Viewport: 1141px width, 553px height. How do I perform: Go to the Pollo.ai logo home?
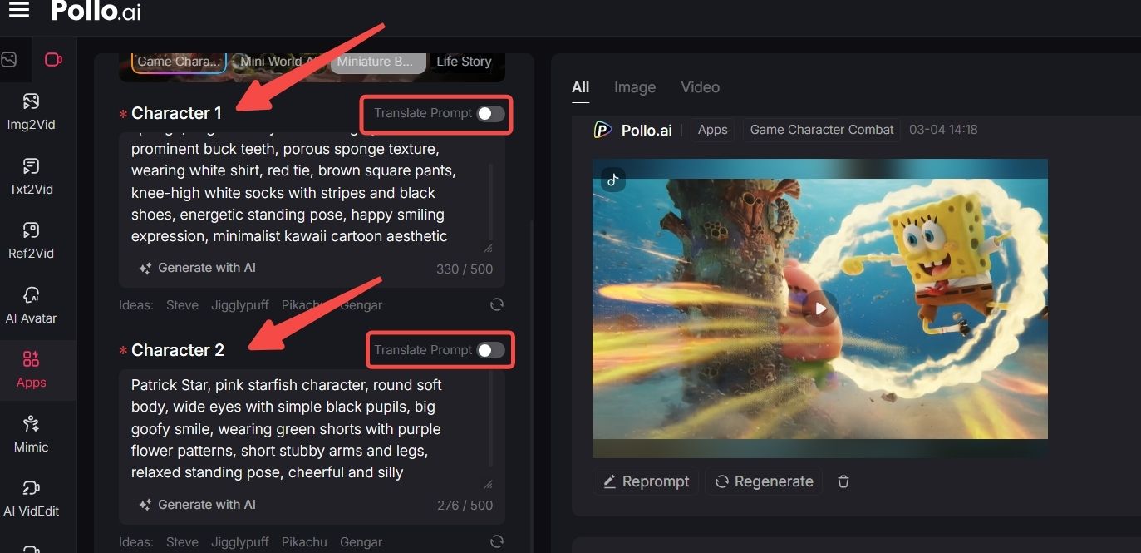(x=96, y=10)
